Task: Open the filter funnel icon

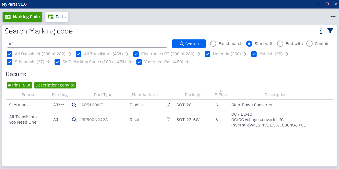Action: point(330,31)
